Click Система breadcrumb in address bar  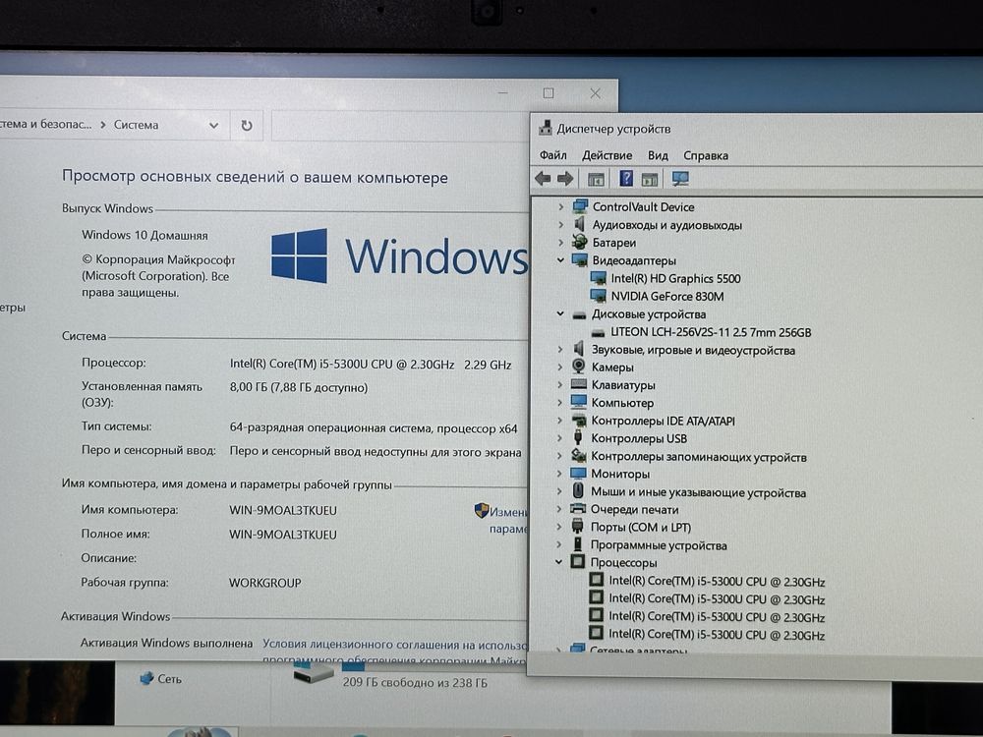tap(136, 125)
